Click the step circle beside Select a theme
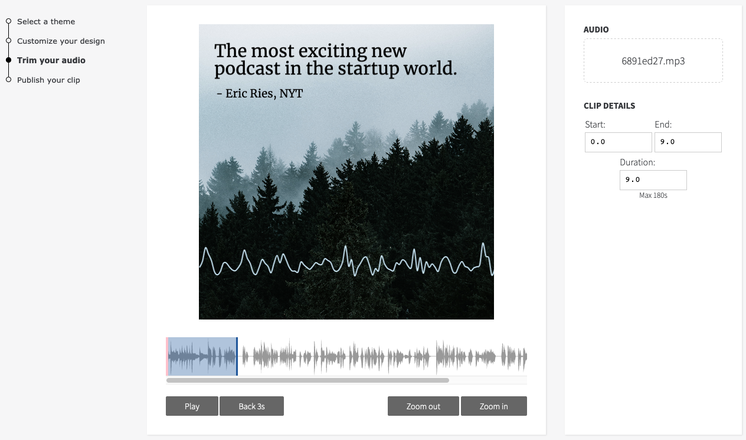 [8, 21]
